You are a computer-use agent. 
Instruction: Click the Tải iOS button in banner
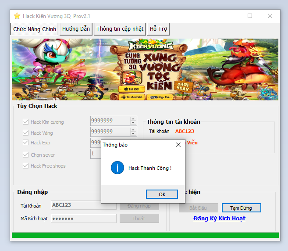point(132,89)
